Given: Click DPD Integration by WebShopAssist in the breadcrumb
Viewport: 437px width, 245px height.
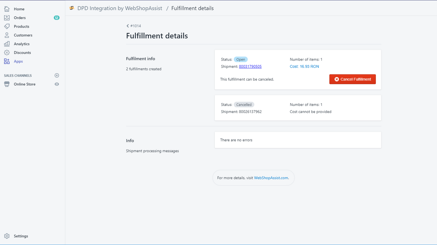Looking at the screenshot, I should point(119,8).
